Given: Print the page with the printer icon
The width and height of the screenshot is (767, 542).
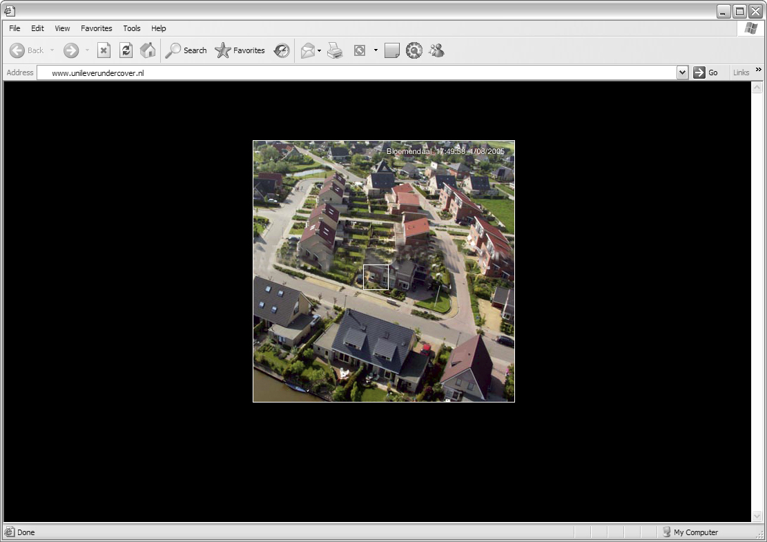Looking at the screenshot, I should click(335, 50).
